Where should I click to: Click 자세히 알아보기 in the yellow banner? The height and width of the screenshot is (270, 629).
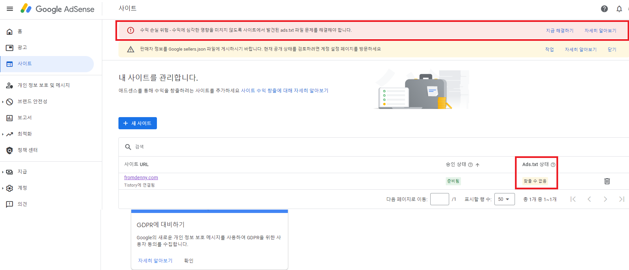pyautogui.click(x=581, y=49)
